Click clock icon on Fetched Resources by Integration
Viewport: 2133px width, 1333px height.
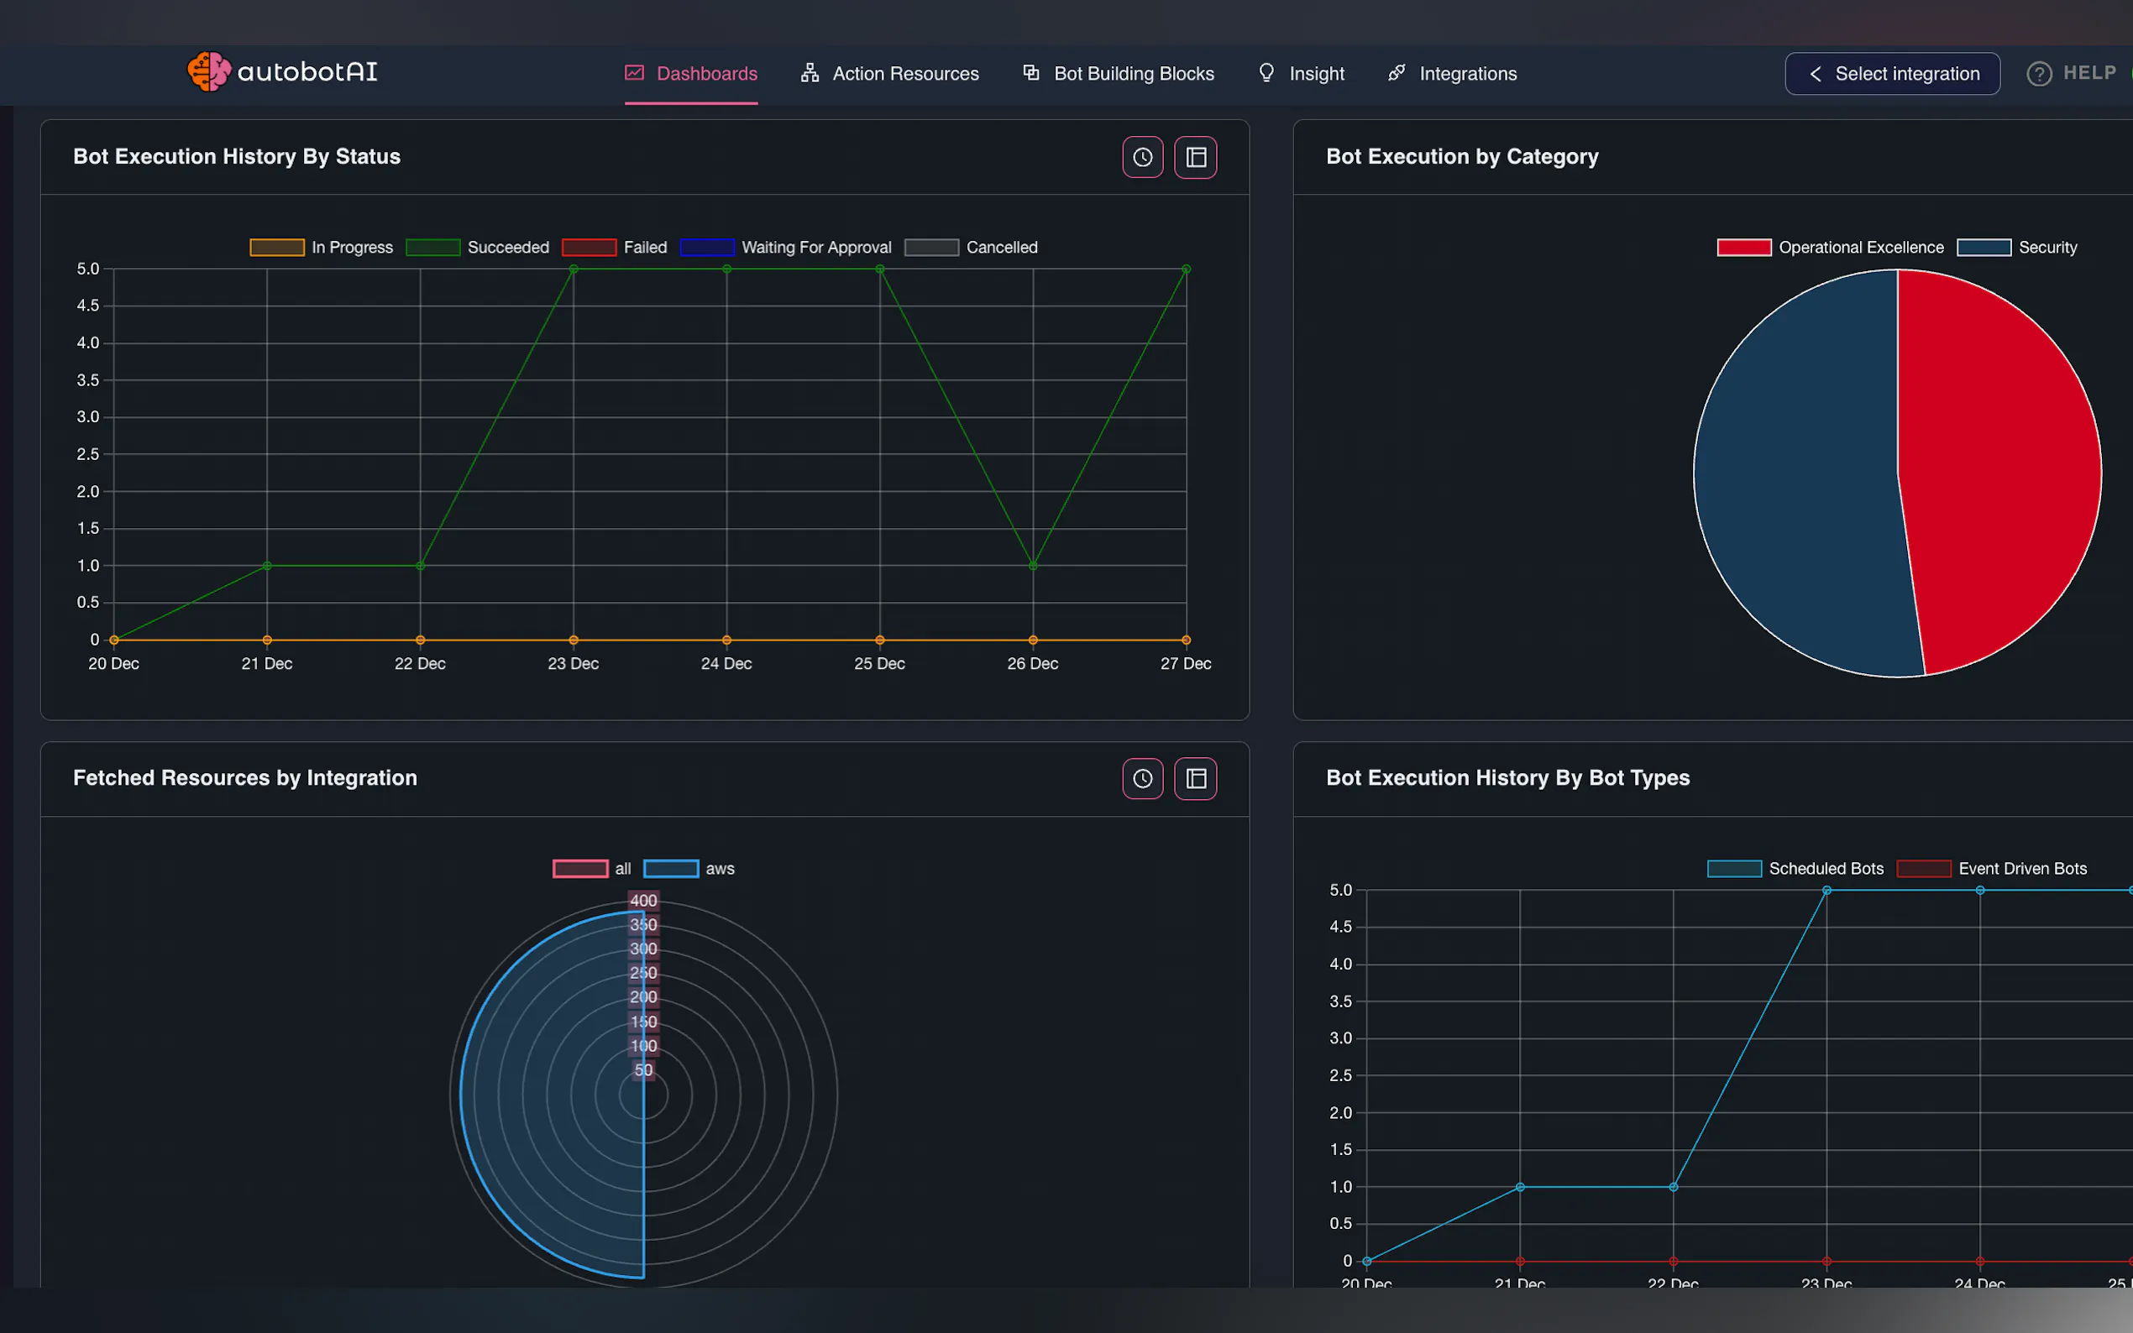pos(1143,778)
